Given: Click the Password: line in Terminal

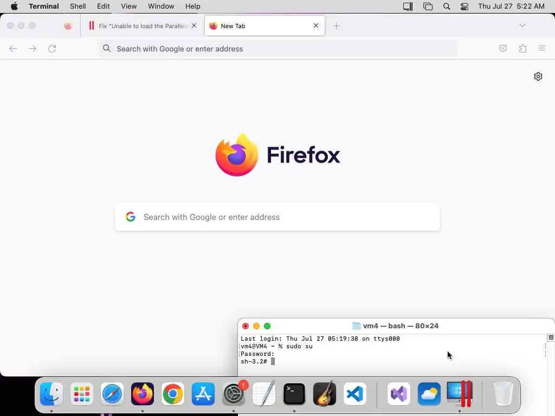Looking at the screenshot, I should 257,354.
